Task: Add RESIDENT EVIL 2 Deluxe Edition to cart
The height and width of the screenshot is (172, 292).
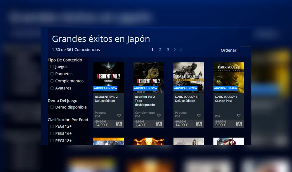Action: point(119,124)
